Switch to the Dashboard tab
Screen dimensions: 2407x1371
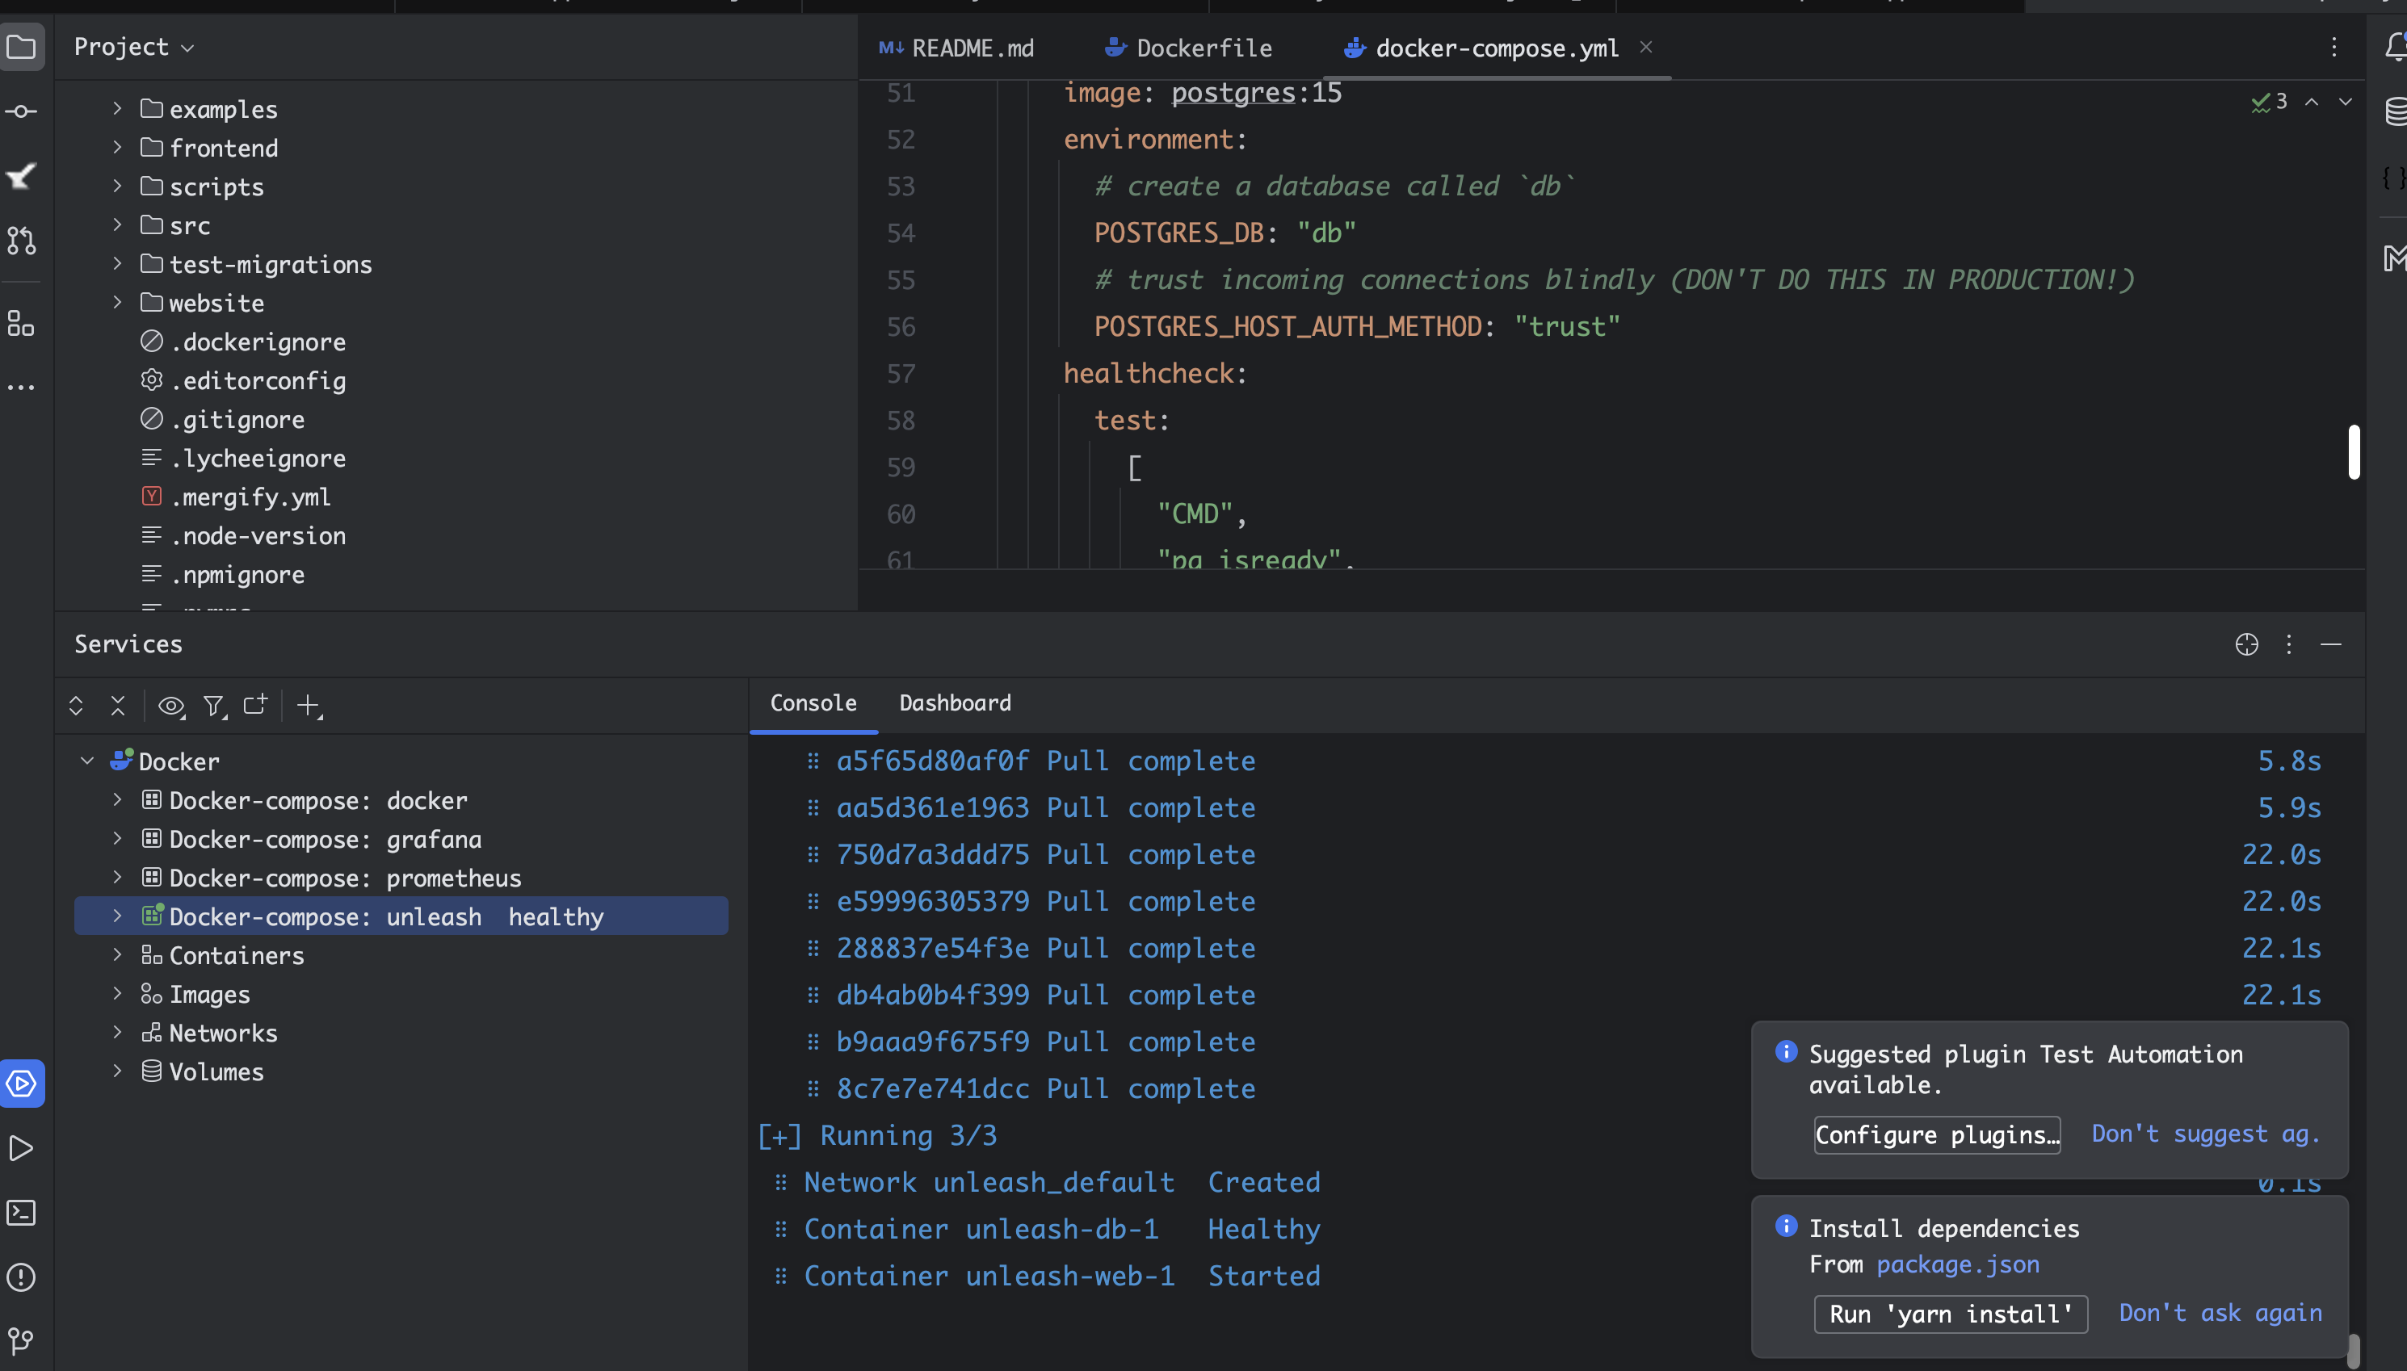[954, 703]
